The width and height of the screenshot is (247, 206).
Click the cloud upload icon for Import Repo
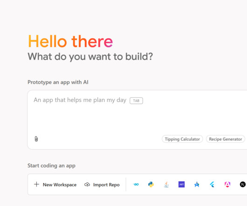87,185
